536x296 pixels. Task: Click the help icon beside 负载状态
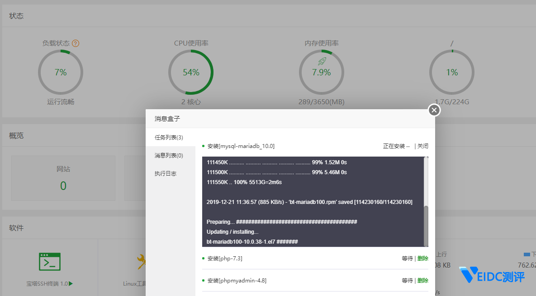point(76,44)
